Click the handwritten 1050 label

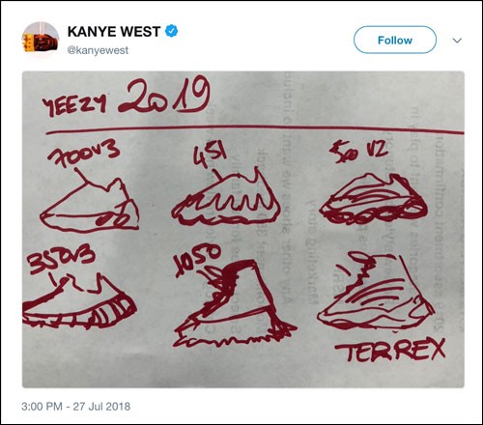pyautogui.click(x=197, y=260)
